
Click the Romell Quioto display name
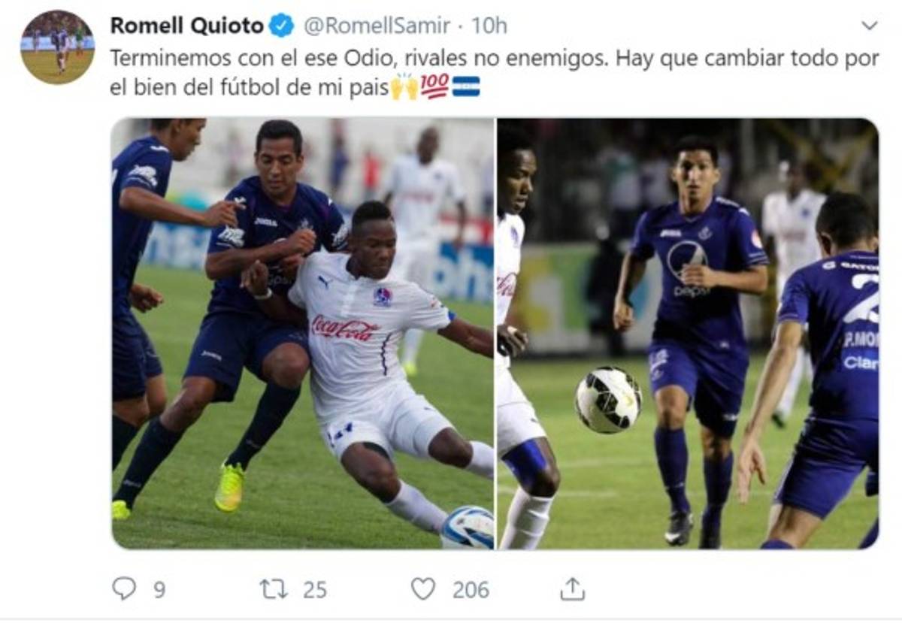(186, 26)
